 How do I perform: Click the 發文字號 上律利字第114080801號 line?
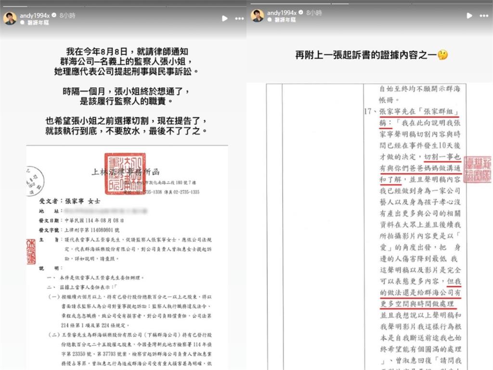(x=79, y=230)
